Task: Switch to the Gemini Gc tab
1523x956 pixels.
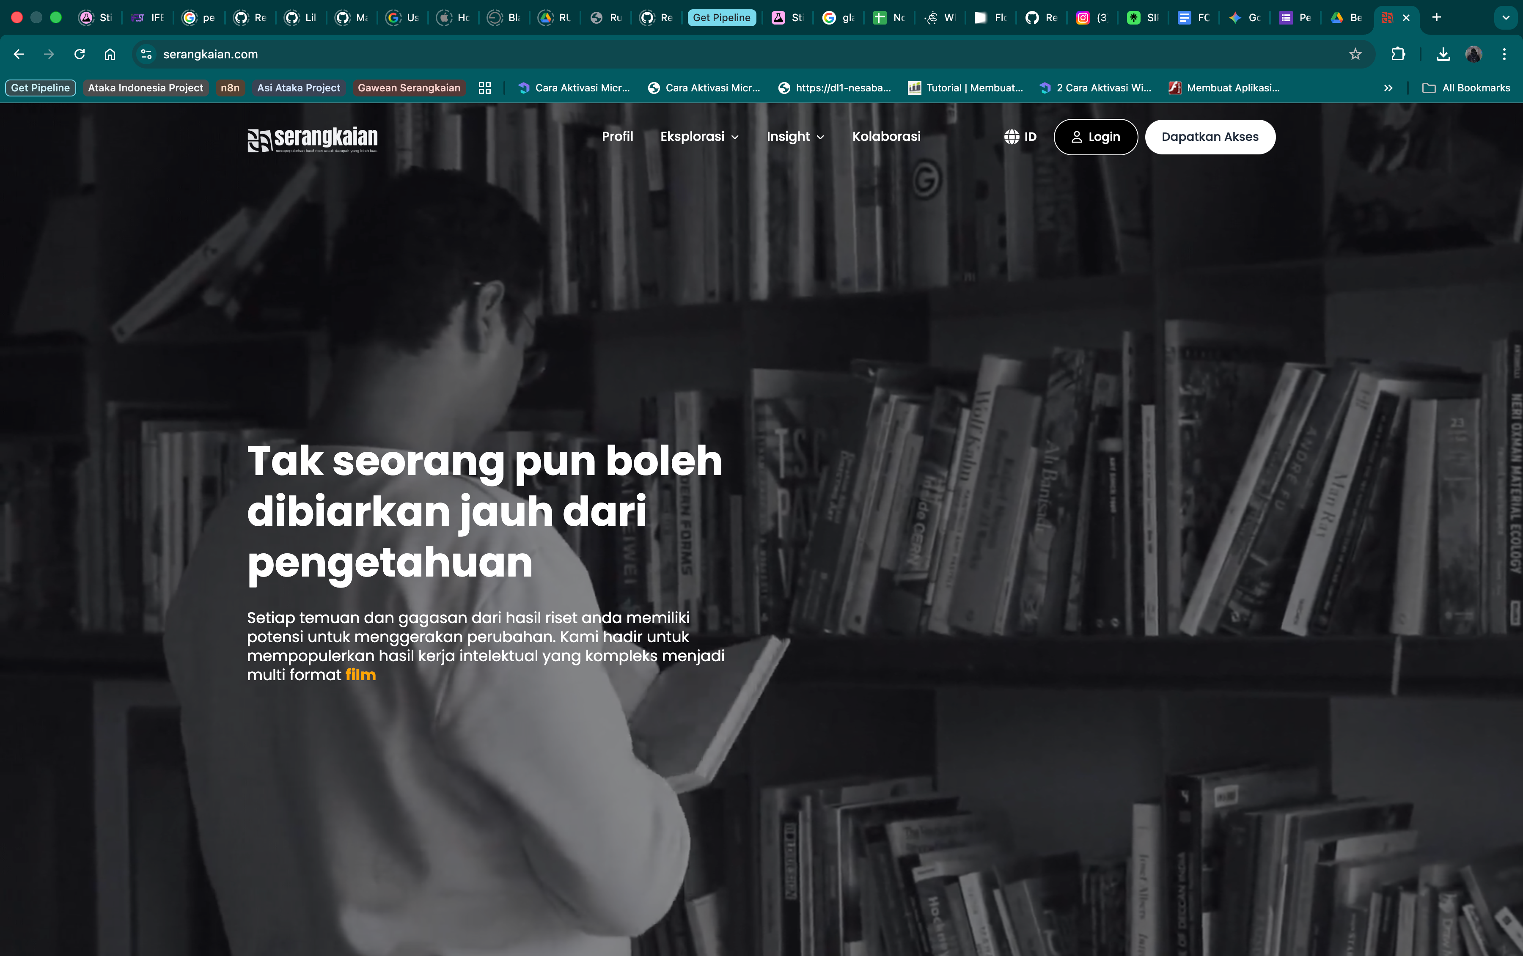Action: click(1245, 18)
